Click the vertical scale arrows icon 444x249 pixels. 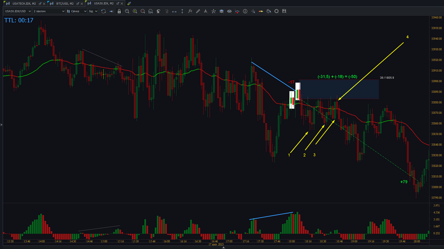[x=182, y=11]
